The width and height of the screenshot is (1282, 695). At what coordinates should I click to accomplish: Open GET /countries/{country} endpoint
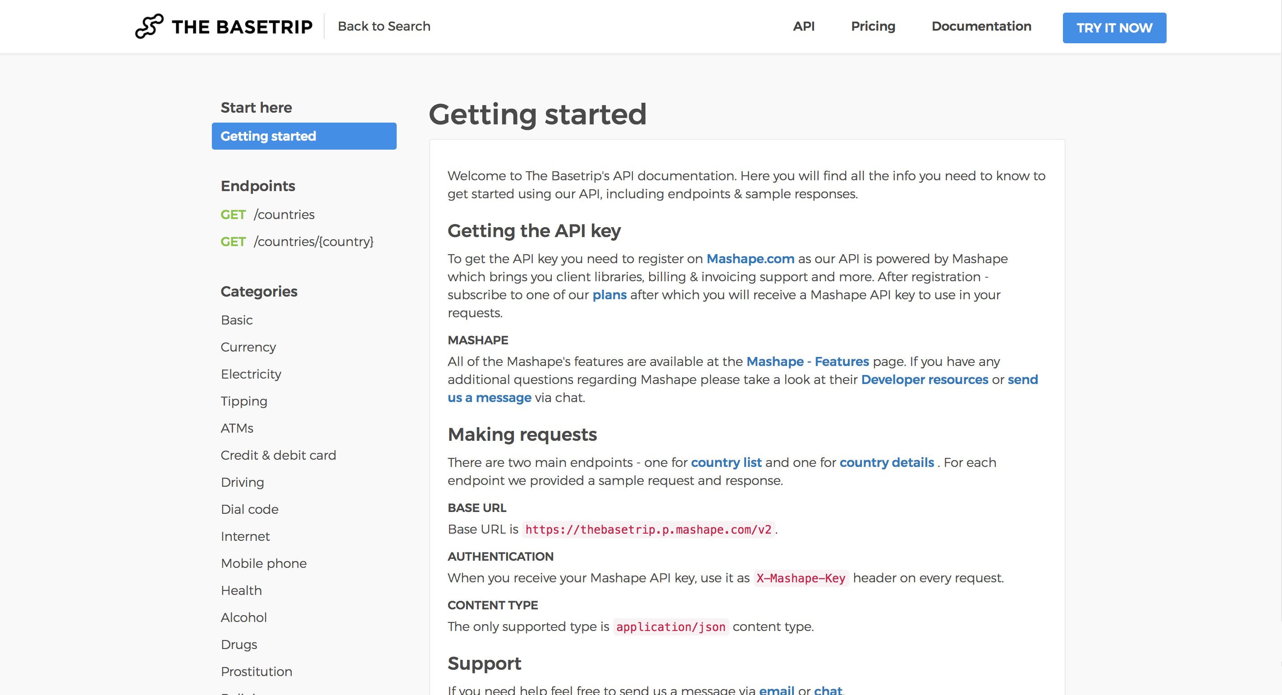pos(297,241)
